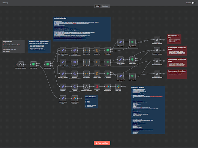
Task: Add a node after Respond to Webhook4
Action: point(164,74)
